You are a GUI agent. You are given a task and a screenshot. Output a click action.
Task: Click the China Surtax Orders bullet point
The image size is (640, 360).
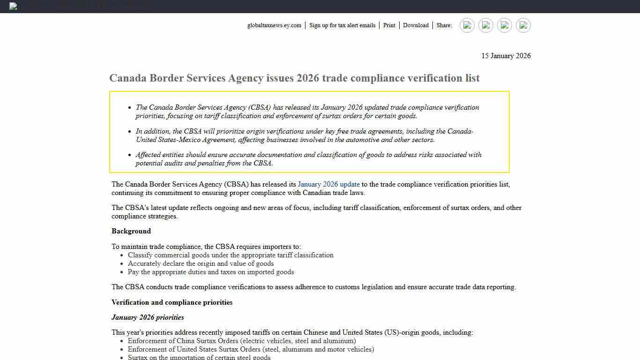click(242, 341)
